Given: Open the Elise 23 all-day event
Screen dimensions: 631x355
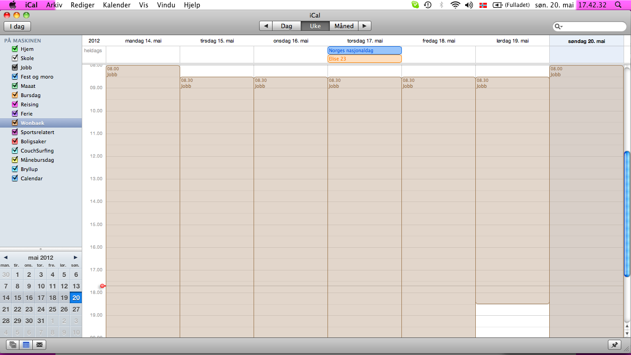Looking at the screenshot, I should [x=364, y=59].
